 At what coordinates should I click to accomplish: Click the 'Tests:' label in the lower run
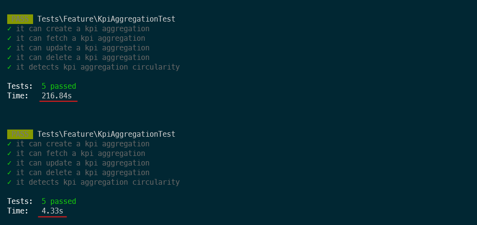point(20,201)
